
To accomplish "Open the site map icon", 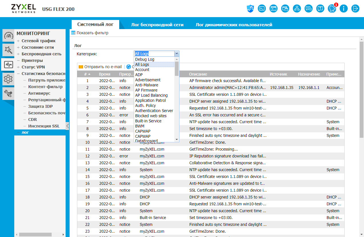I will 297,9.
